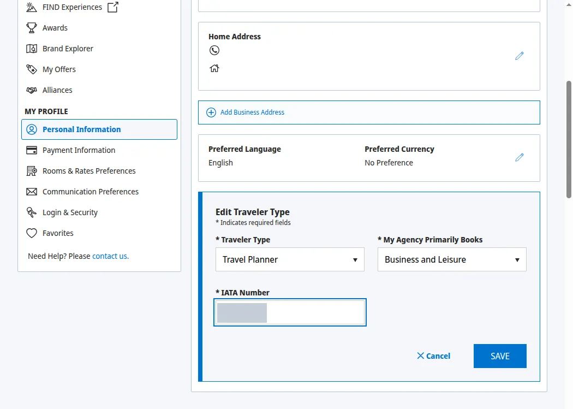Open Rooms & Rates Preferences
The width and height of the screenshot is (573, 409).
coord(89,171)
